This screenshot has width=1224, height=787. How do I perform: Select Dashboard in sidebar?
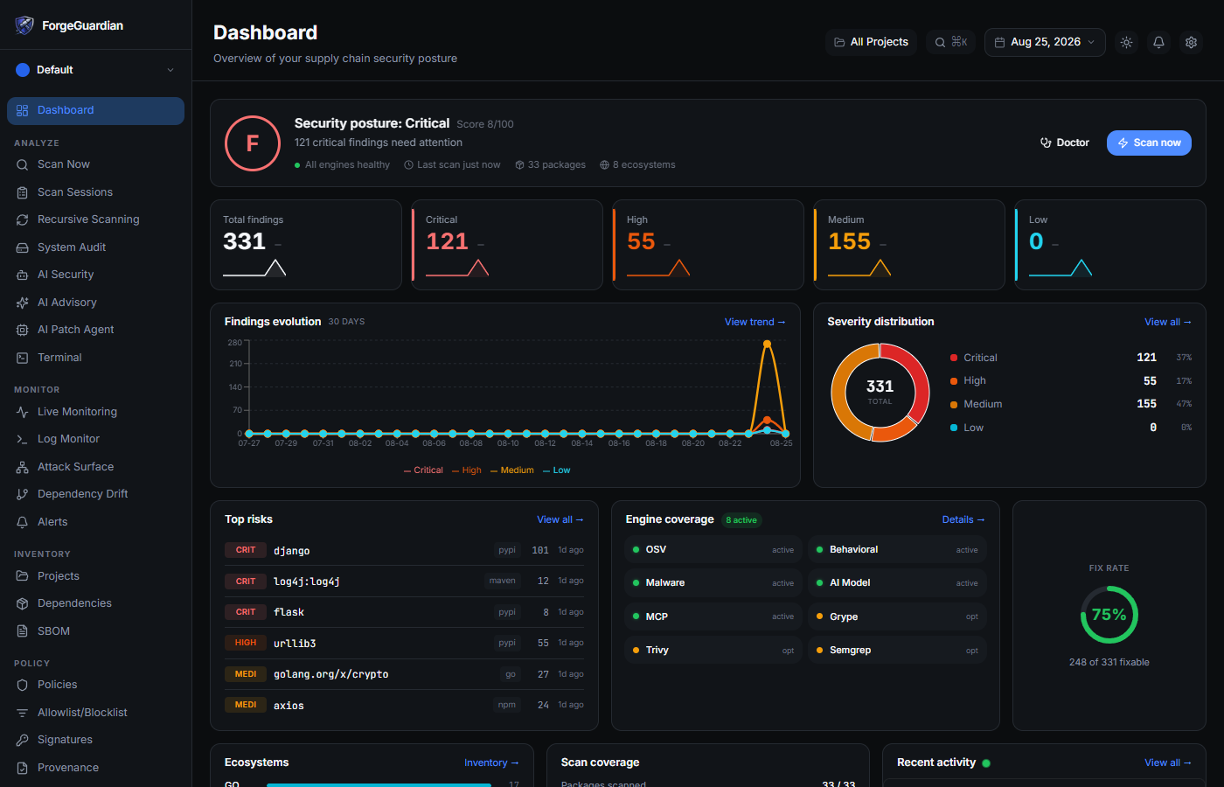pos(95,110)
